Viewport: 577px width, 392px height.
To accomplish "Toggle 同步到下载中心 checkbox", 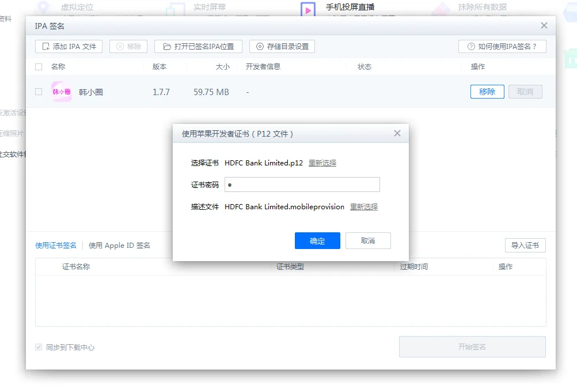I will click(x=38, y=347).
